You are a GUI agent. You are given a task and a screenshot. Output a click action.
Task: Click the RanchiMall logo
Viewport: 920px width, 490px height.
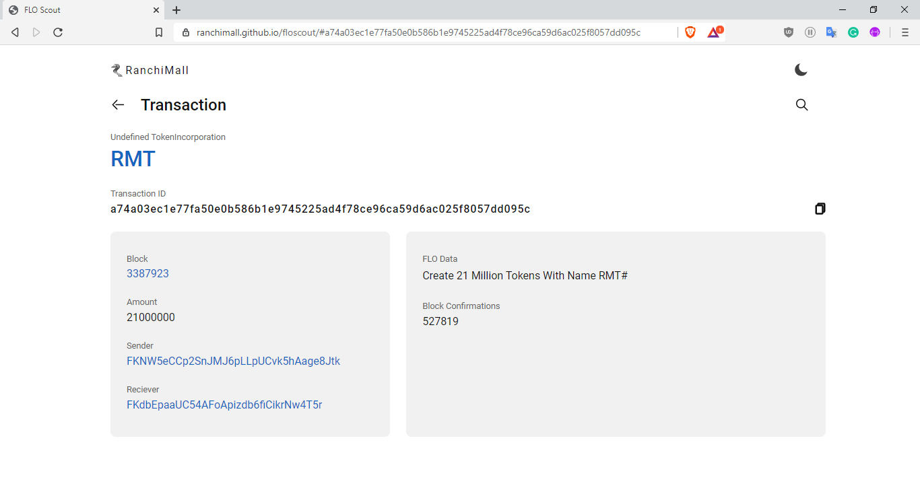(150, 70)
